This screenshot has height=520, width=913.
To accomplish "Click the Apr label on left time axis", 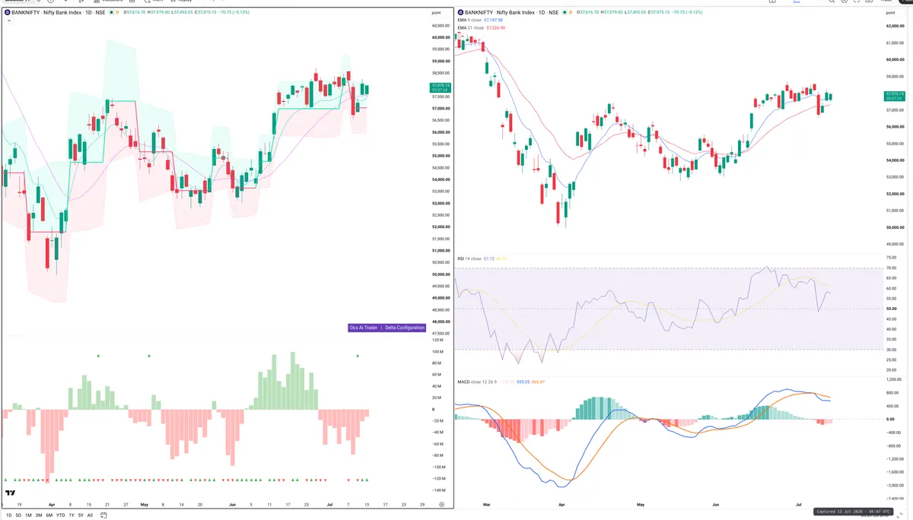I will click(x=52, y=504).
